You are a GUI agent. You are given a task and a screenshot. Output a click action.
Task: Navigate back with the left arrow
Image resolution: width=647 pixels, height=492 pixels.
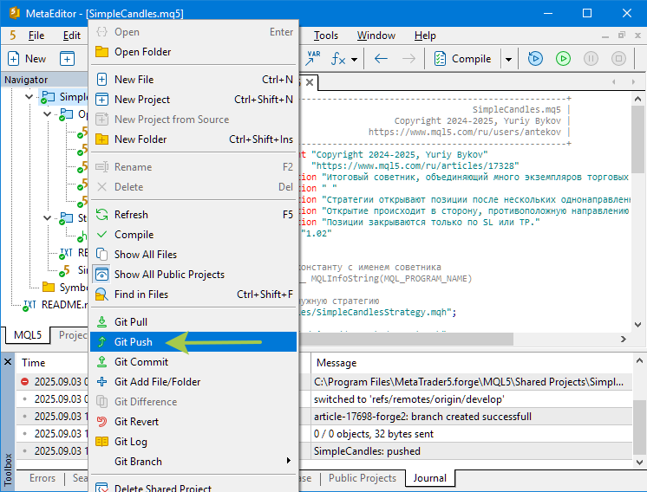pos(381,59)
